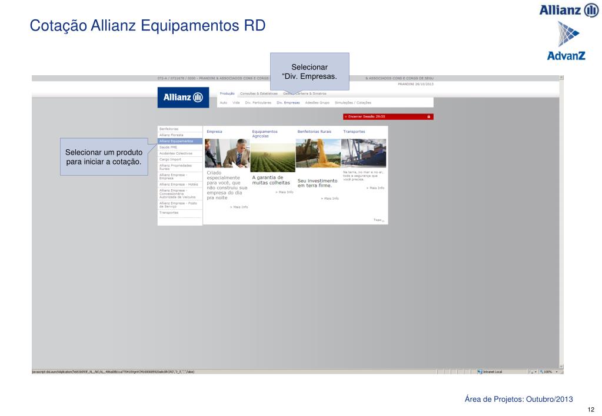Viewport: 602px width, 416px height.
Task: Choose Allianz Empresa - Hotéis in product list
Action: tap(180, 184)
